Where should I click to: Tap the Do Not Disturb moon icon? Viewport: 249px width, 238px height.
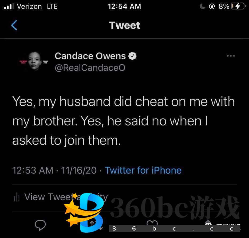(202, 6)
